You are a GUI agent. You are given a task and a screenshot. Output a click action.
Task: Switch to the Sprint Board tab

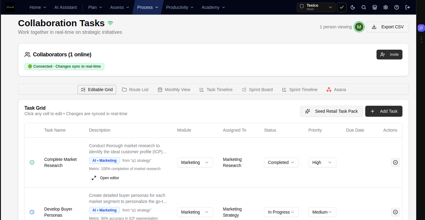[257, 90]
